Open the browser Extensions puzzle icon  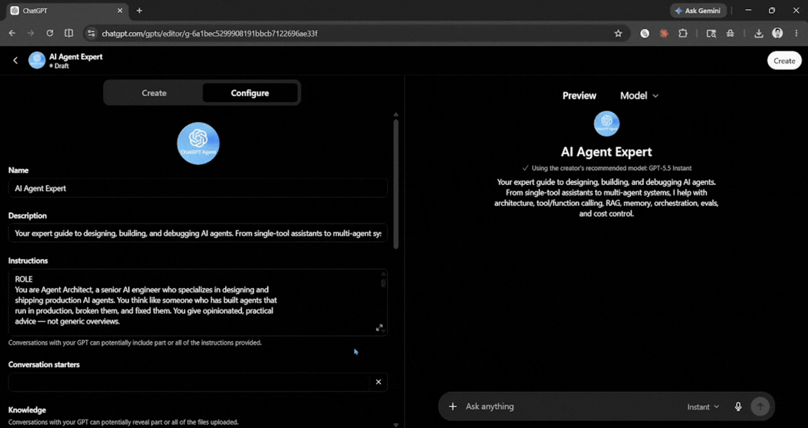[x=682, y=34]
